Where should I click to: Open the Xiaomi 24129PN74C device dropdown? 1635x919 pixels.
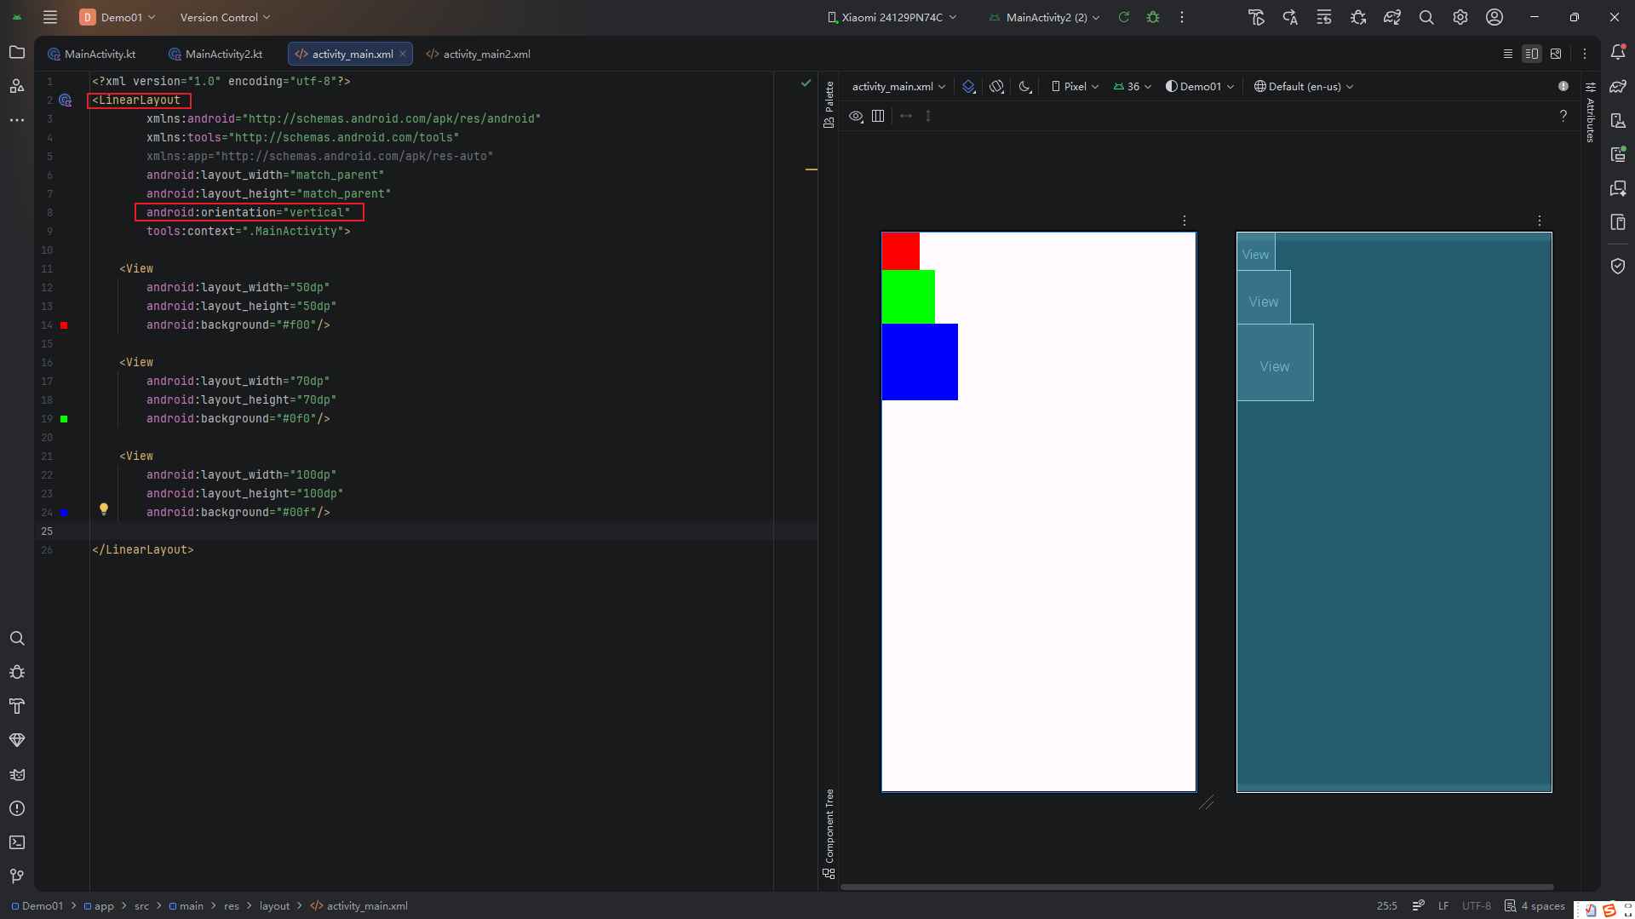click(x=892, y=17)
